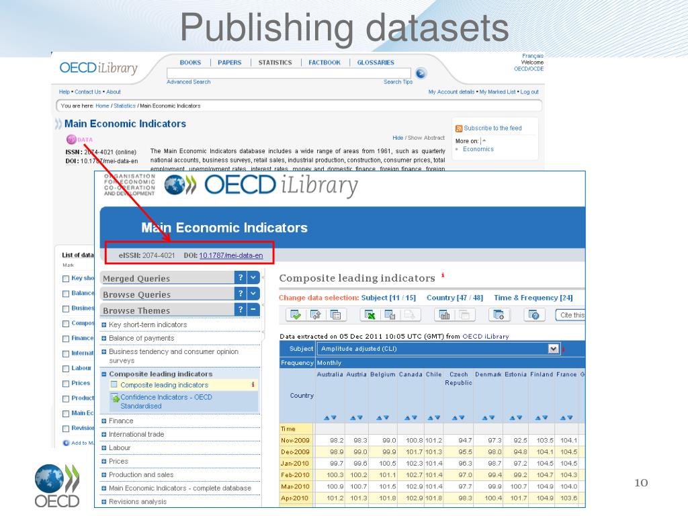This screenshot has height=516, width=688.
Task: Open help for Browse Queries panel
Action: 240,293
